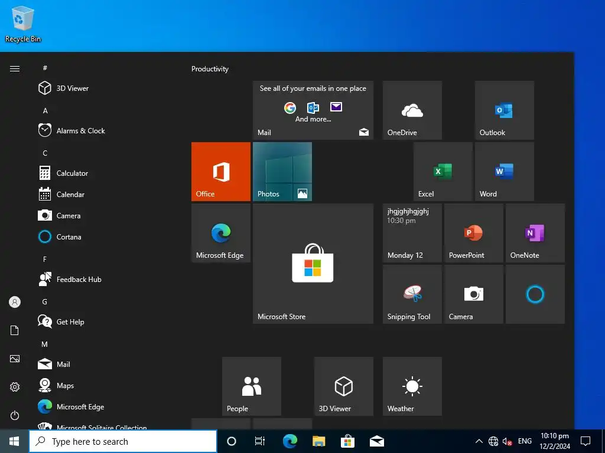Open Recycle Bin on the desktop
The height and width of the screenshot is (453, 605).
click(23, 24)
